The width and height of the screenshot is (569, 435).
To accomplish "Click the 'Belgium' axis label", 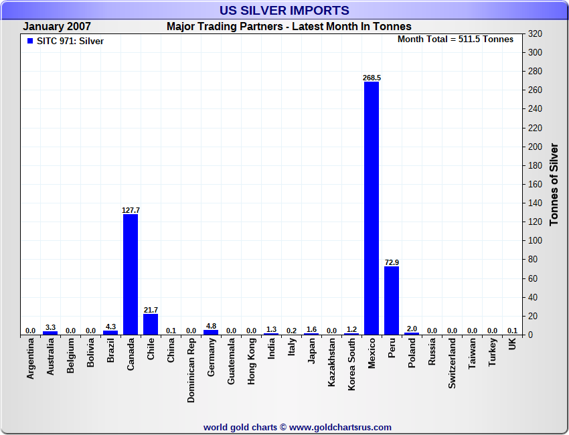I will click(70, 355).
